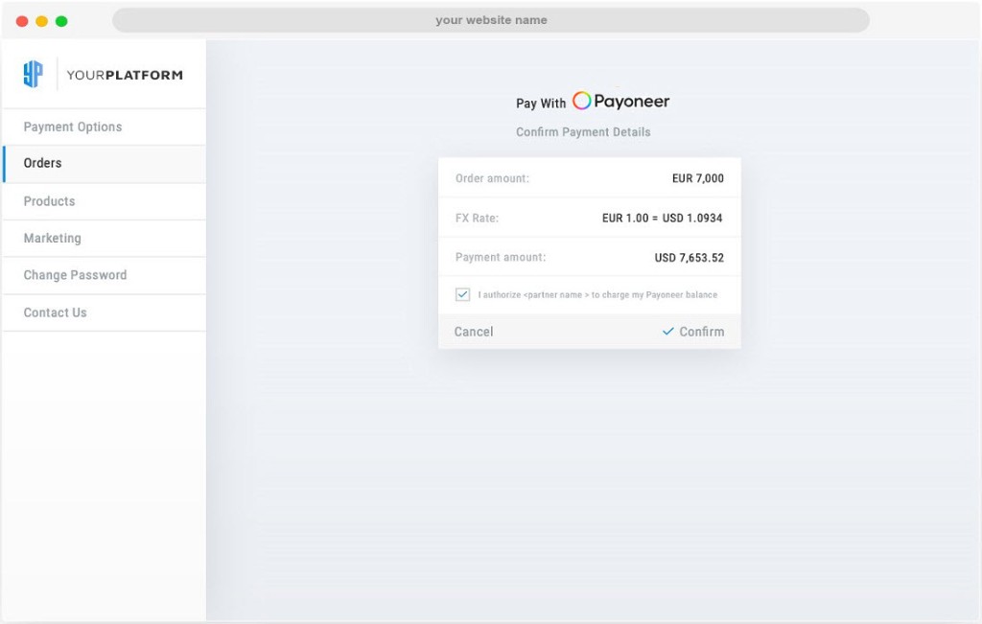Click the browser address bar
Viewport: 982px width, 624px height.
coord(491,20)
